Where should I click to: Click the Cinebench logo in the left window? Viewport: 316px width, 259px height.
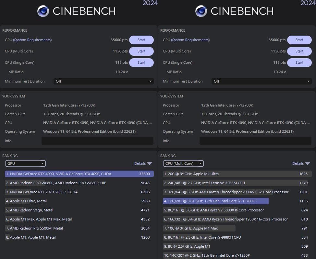pos(43,11)
